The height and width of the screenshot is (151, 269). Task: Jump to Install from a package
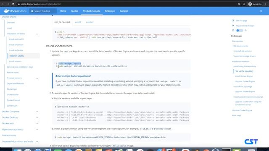(243, 87)
